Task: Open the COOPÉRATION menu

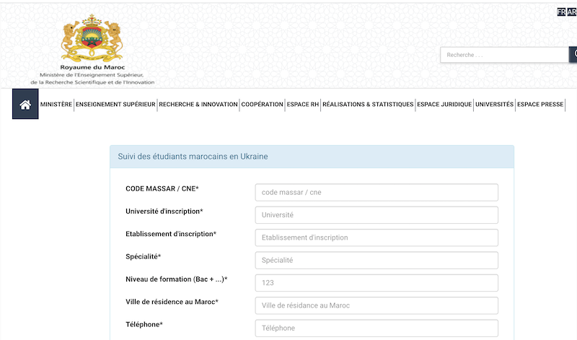Action: 263,105
